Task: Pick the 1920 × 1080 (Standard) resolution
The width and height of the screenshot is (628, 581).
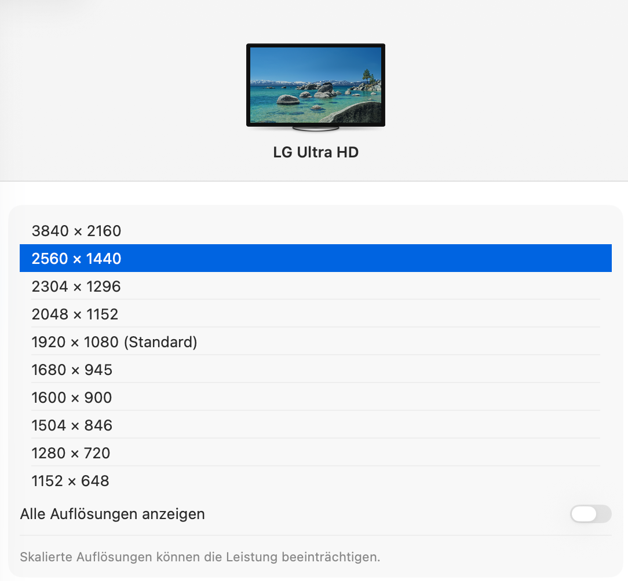Action: pos(316,342)
